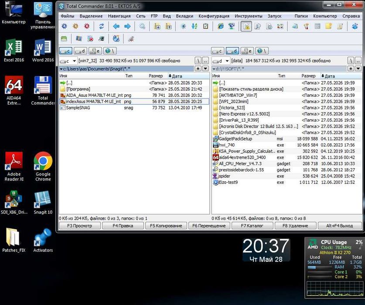365x305 pixels.
Task: Click Alt+F4 Выход button
Action: [340, 226]
